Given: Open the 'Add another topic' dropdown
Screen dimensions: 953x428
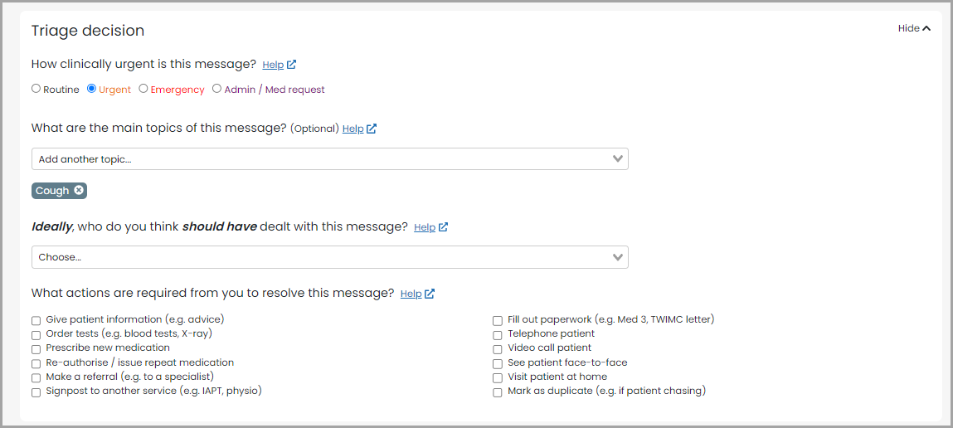Looking at the screenshot, I should [x=329, y=159].
